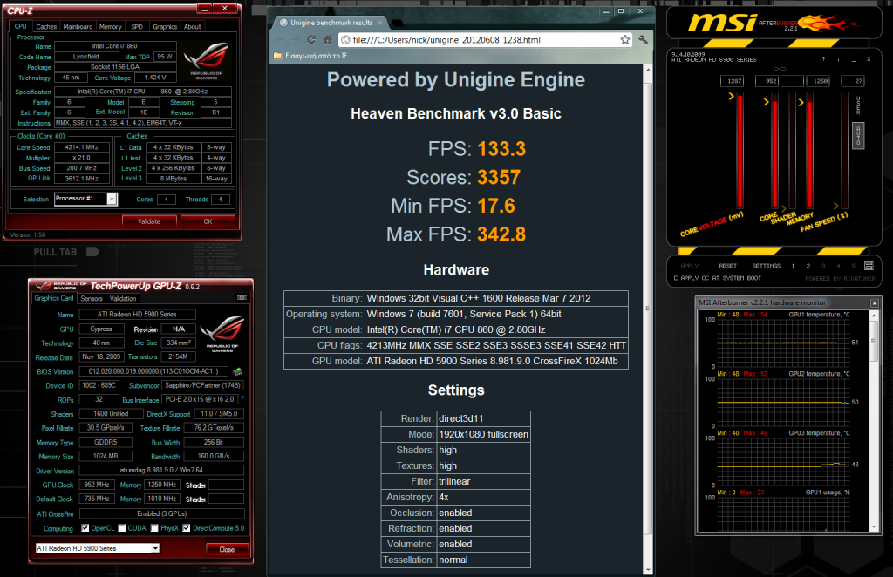Click the Close button in GPU-Z

click(228, 549)
